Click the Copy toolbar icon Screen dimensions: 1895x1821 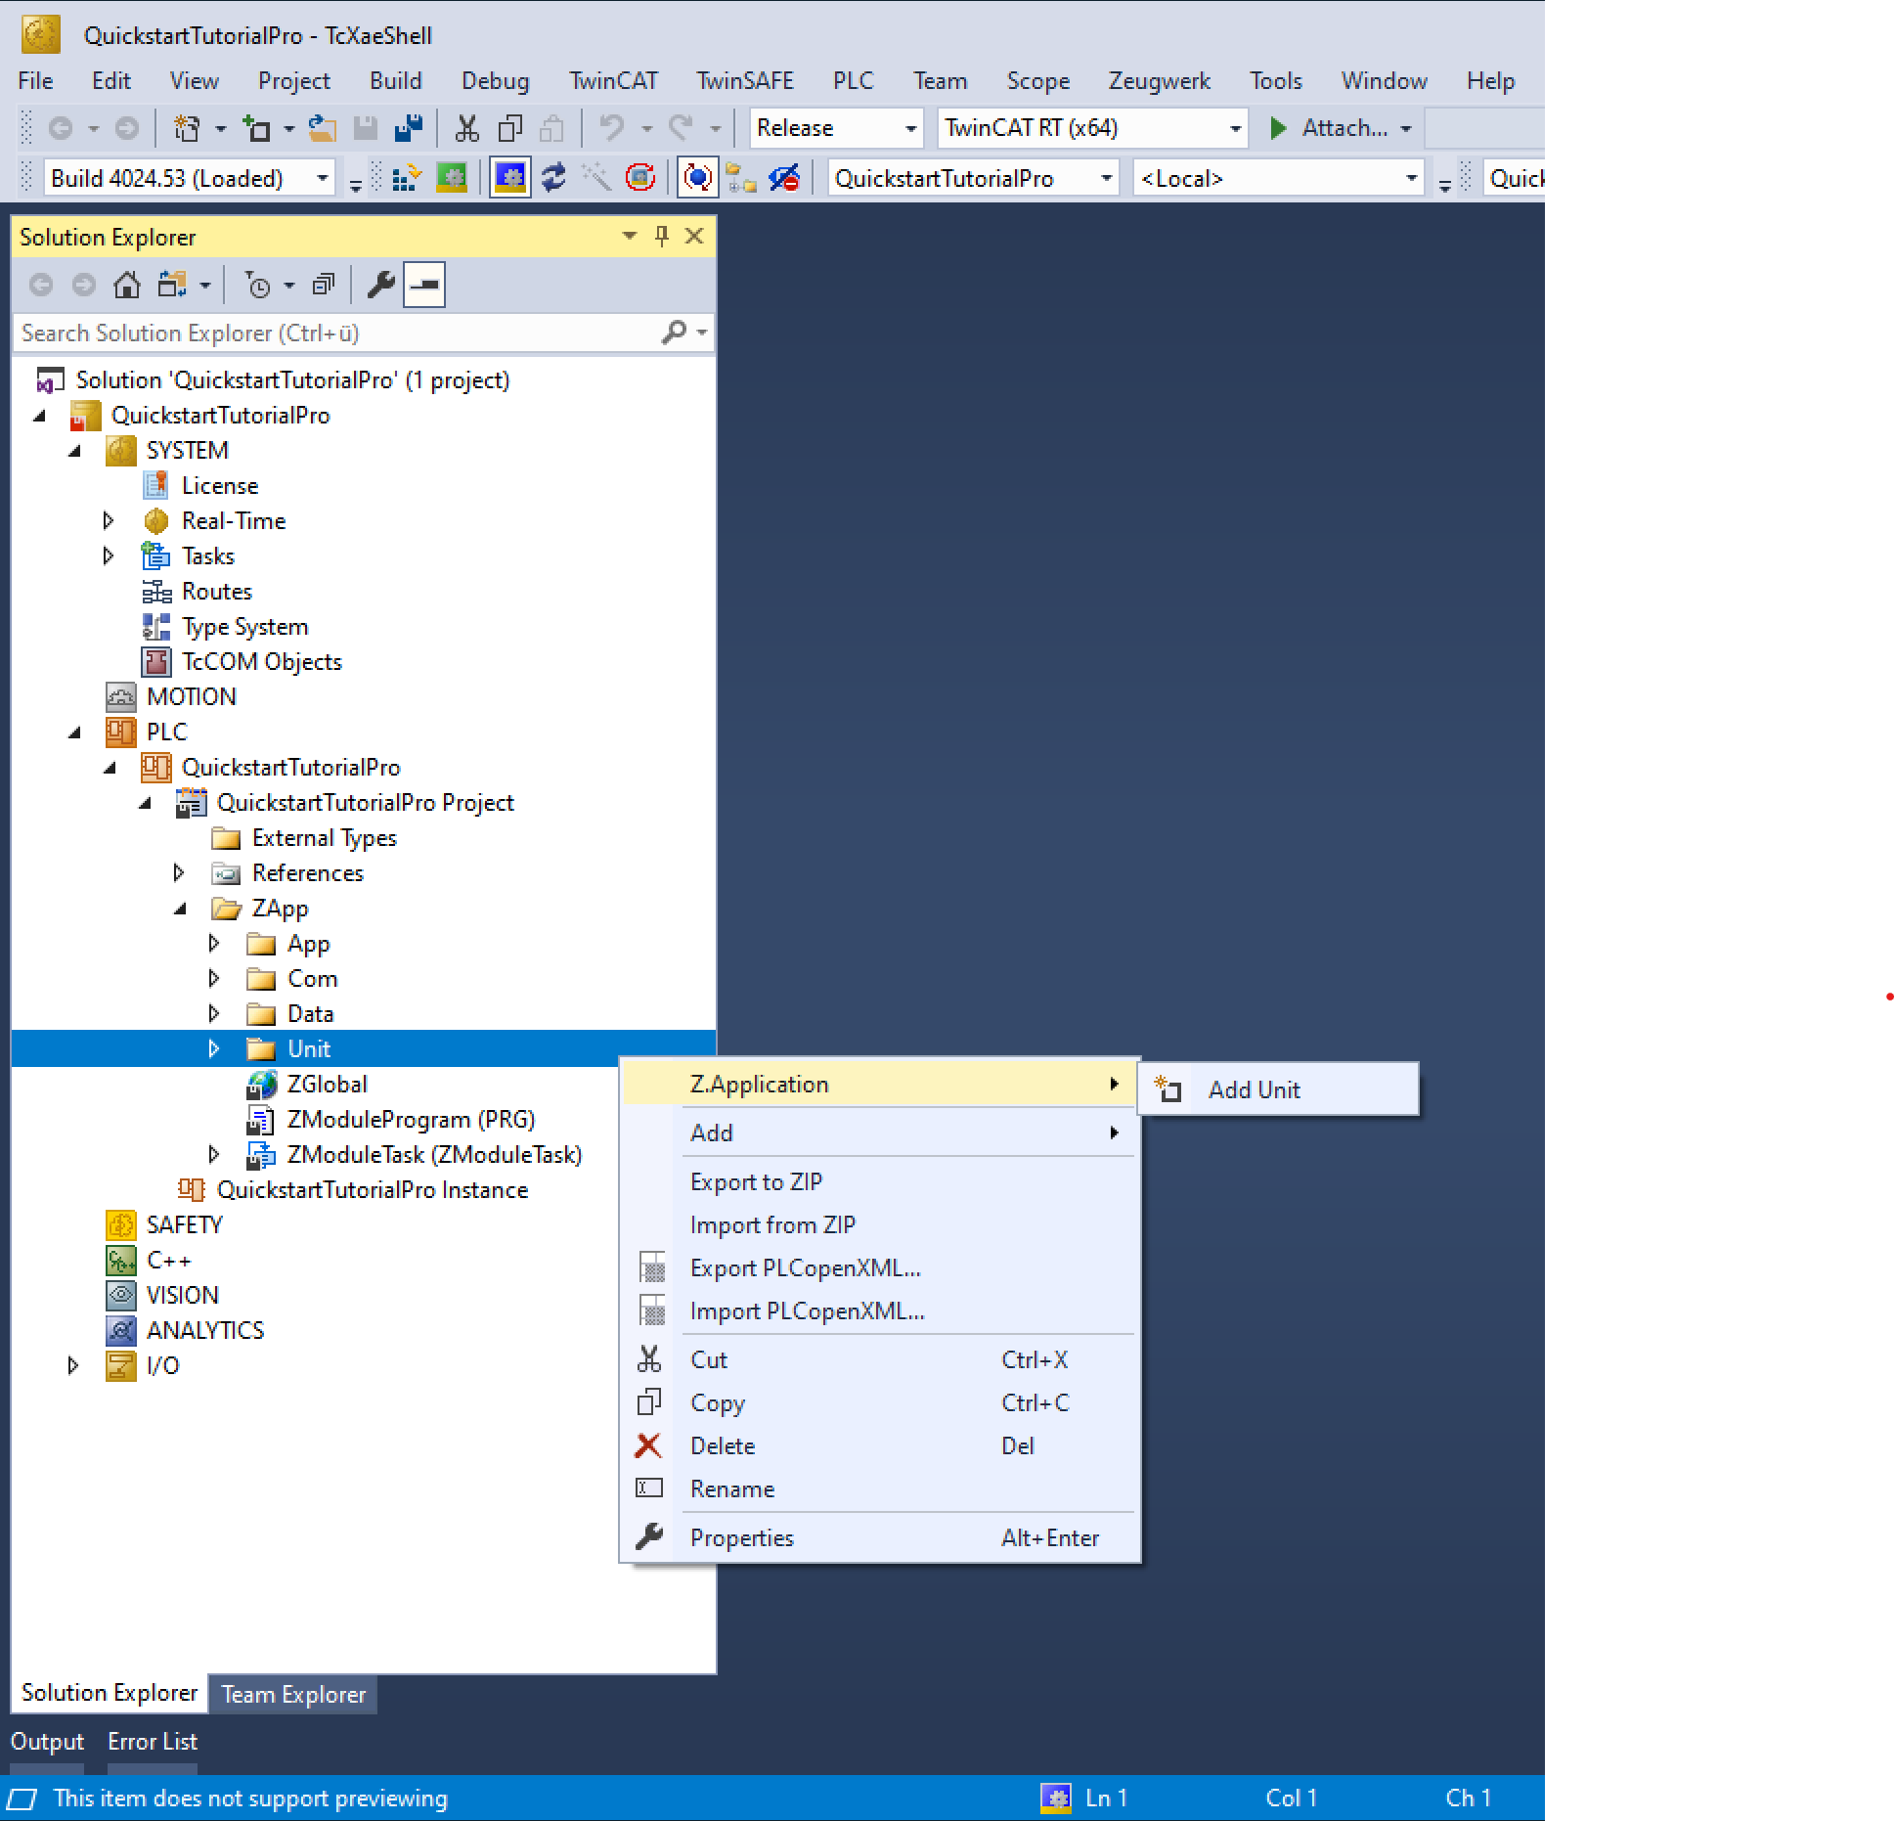509,128
